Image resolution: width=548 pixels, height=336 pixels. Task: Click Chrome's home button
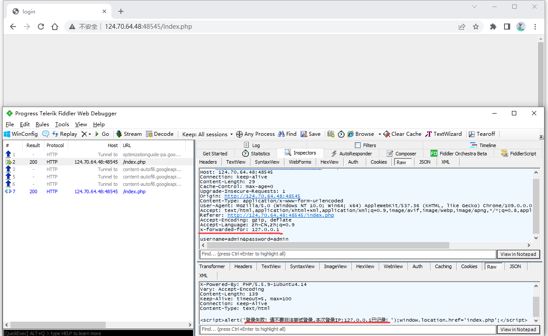coord(55,27)
